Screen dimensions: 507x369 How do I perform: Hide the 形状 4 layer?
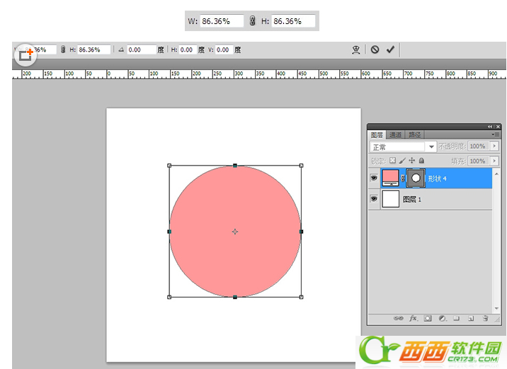click(374, 178)
